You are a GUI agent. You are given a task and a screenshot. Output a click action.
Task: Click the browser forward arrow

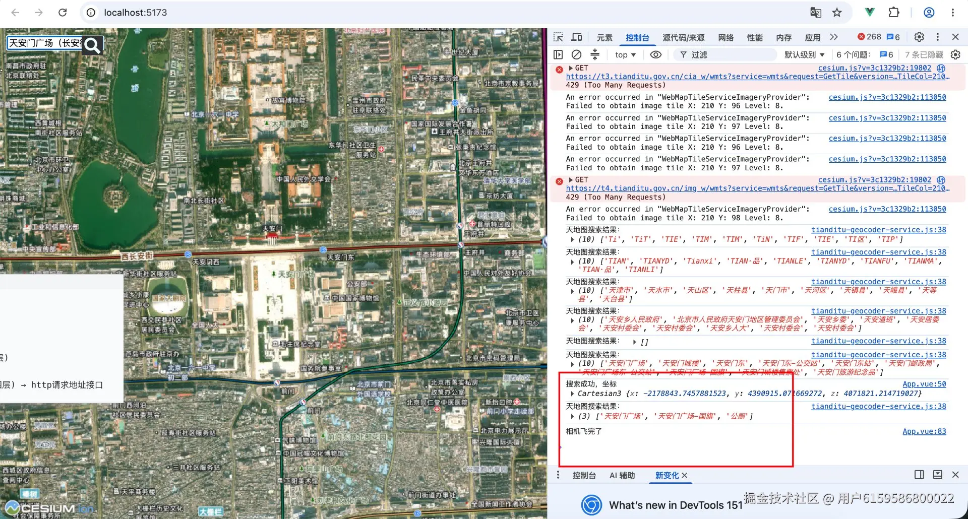point(39,13)
